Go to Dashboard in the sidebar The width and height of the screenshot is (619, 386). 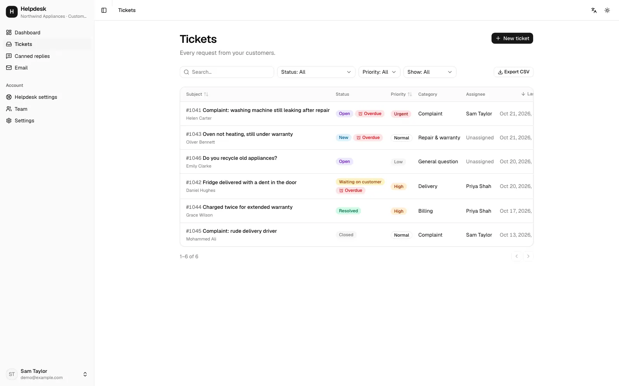(x=47, y=32)
